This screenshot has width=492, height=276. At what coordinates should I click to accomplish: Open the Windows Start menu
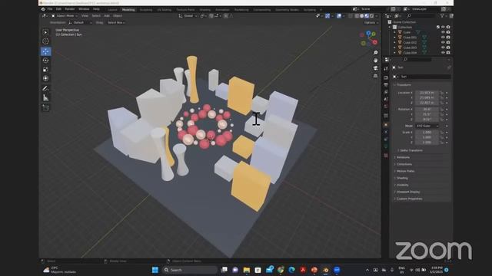click(x=155, y=270)
